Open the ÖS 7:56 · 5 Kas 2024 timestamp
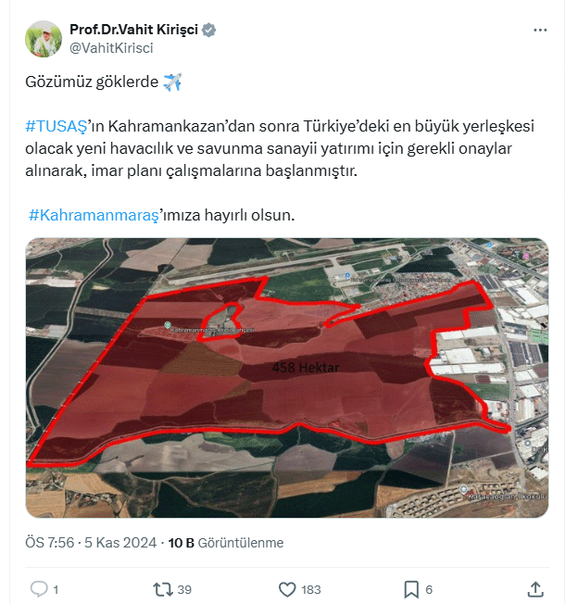 [91, 543]
